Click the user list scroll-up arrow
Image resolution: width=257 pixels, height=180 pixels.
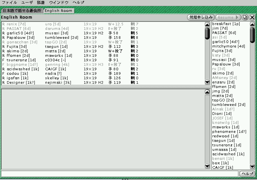(252, 24)
